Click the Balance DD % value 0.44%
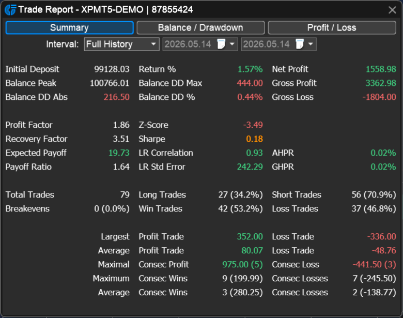 pyautogui.click(x=250, y=97)
